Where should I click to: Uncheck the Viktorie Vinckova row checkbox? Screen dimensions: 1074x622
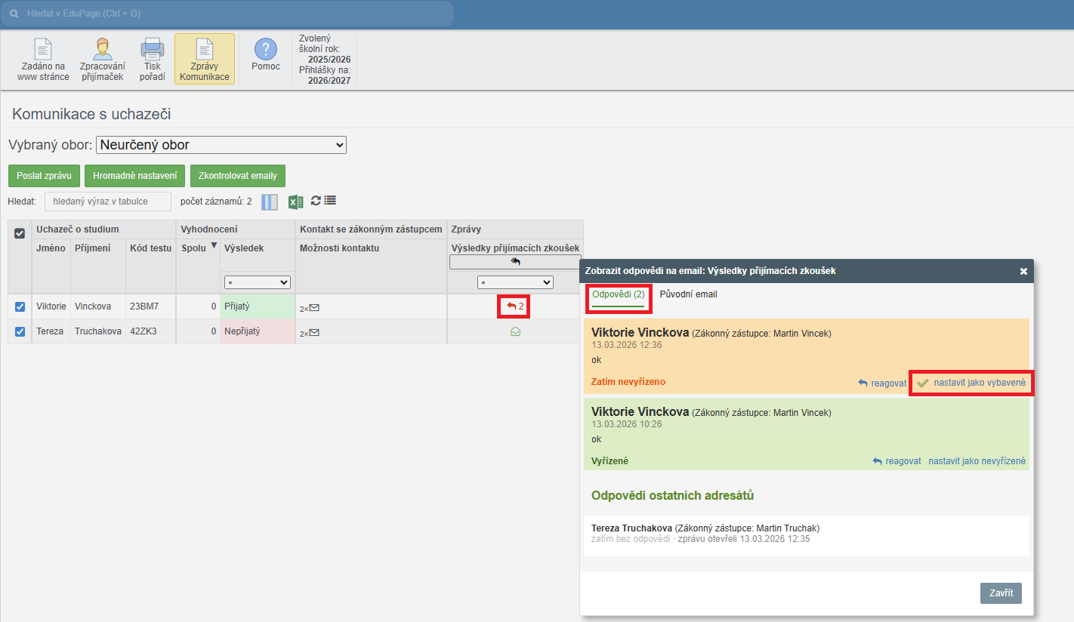[20, 306]
